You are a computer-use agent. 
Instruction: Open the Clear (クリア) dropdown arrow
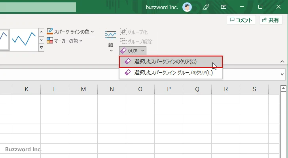pos(142,51)
